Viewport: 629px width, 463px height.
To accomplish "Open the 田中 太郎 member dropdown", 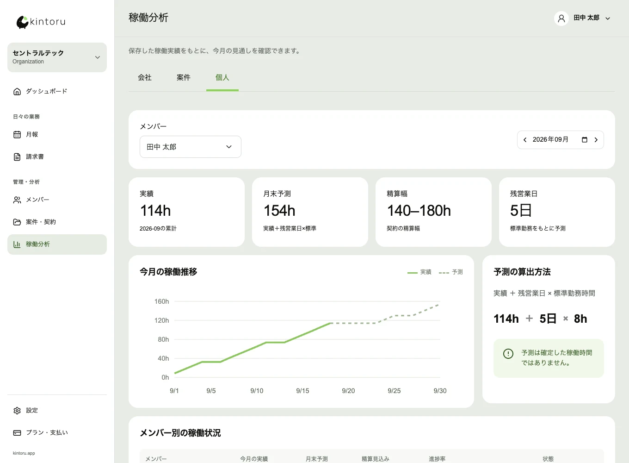I will tap(191, 147).
